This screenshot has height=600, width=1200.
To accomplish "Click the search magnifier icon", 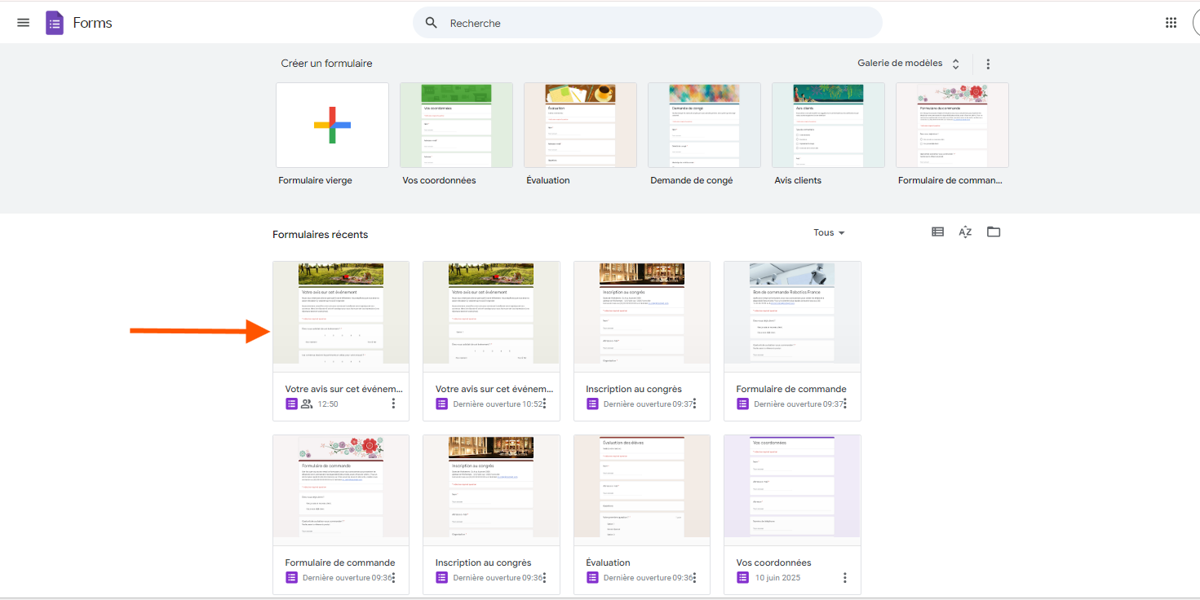I will coord(432,23).
